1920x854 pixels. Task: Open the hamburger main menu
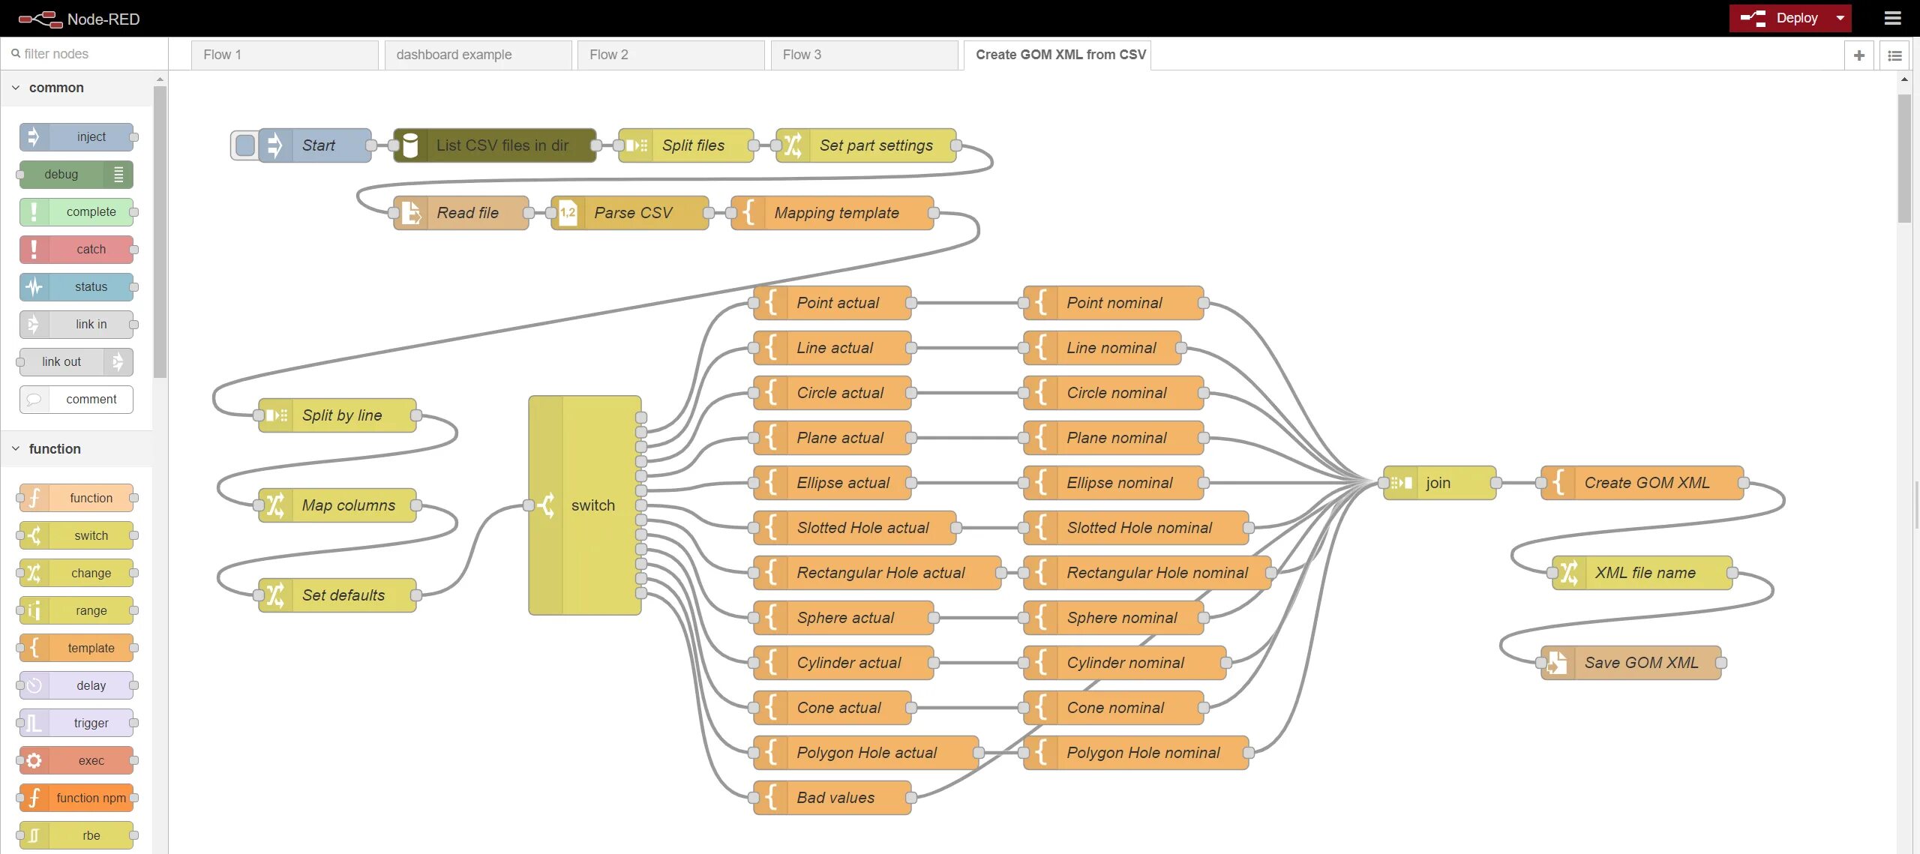click(x=1892, y=19)
